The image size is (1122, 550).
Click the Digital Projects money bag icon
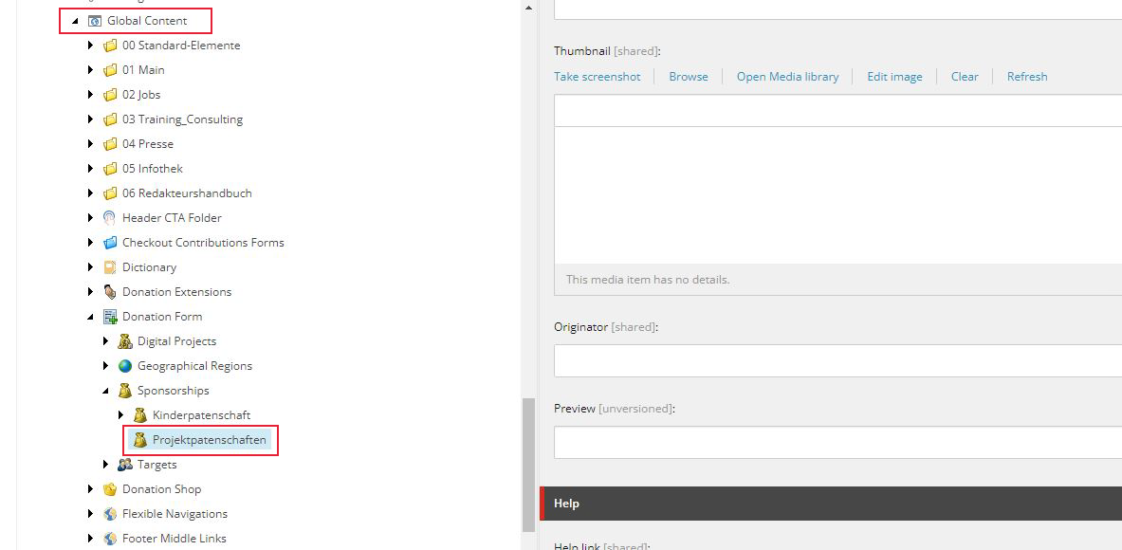(125, 341)
